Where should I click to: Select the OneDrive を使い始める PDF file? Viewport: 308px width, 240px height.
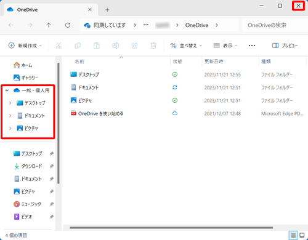coord(97,113)
